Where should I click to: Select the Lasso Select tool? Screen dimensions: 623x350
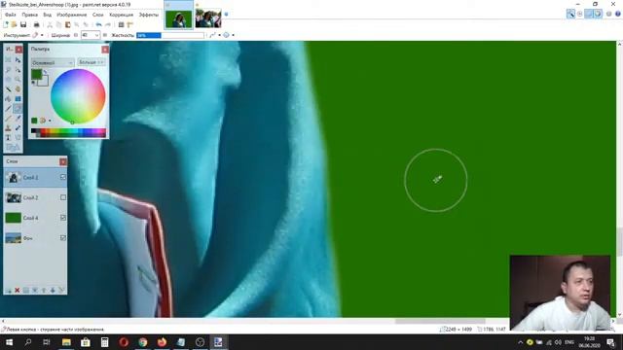click(x=8, y=70)
